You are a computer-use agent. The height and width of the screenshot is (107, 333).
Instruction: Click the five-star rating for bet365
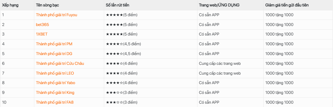tap(122, 25)
